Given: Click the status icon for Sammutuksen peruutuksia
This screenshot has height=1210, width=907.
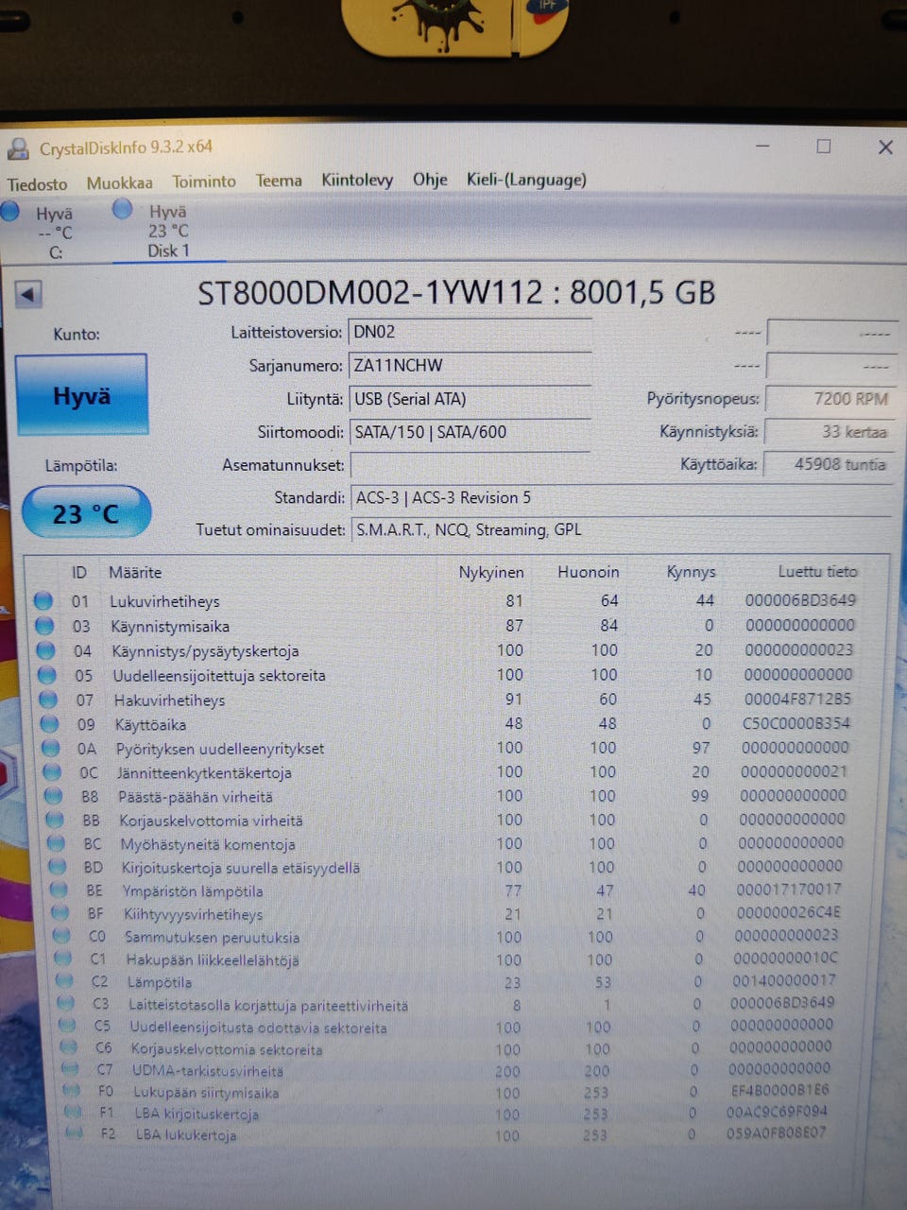Looking at the screenshot, I should [x=62, y=936].
